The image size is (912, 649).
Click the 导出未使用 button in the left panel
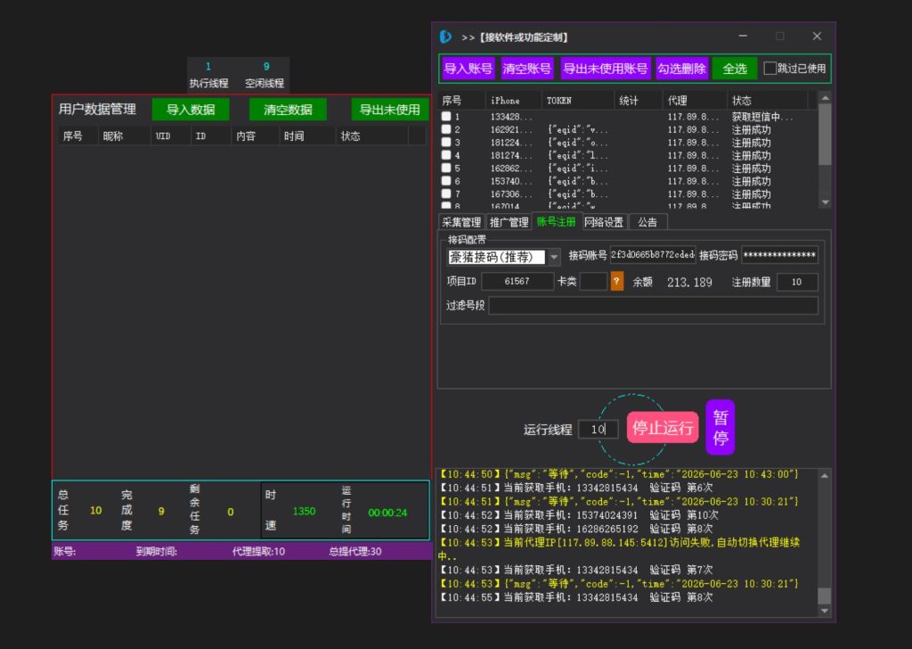(x=390, y=109)
